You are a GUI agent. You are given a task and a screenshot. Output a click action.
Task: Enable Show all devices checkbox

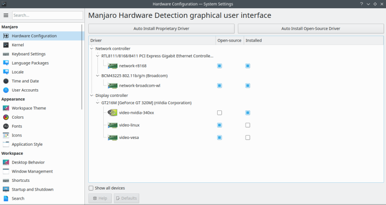click(91, 188)
